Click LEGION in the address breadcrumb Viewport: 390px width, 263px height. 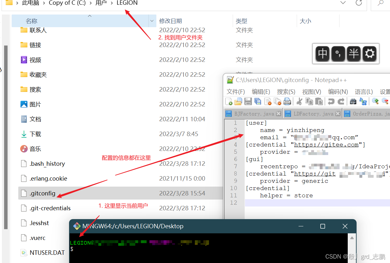[x=127, y=3]
